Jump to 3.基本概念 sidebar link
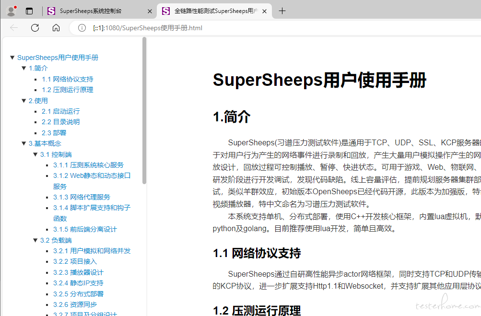Viewport: 481px width, 316px height. click(45, 143)
